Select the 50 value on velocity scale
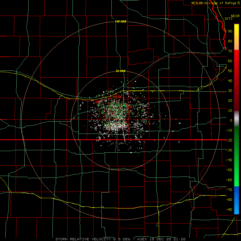Viewport: 241px width, 241px height. pos(230,71)
